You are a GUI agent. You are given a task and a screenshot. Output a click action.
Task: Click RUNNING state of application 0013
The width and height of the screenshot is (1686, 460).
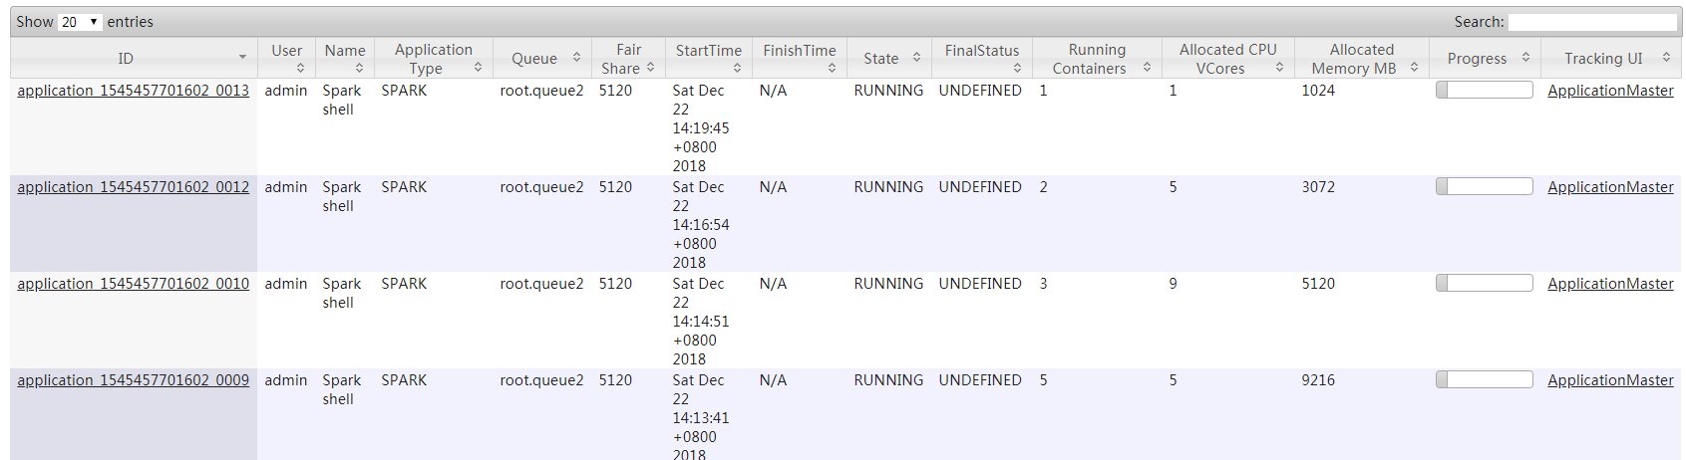click(x=888, y=91)
